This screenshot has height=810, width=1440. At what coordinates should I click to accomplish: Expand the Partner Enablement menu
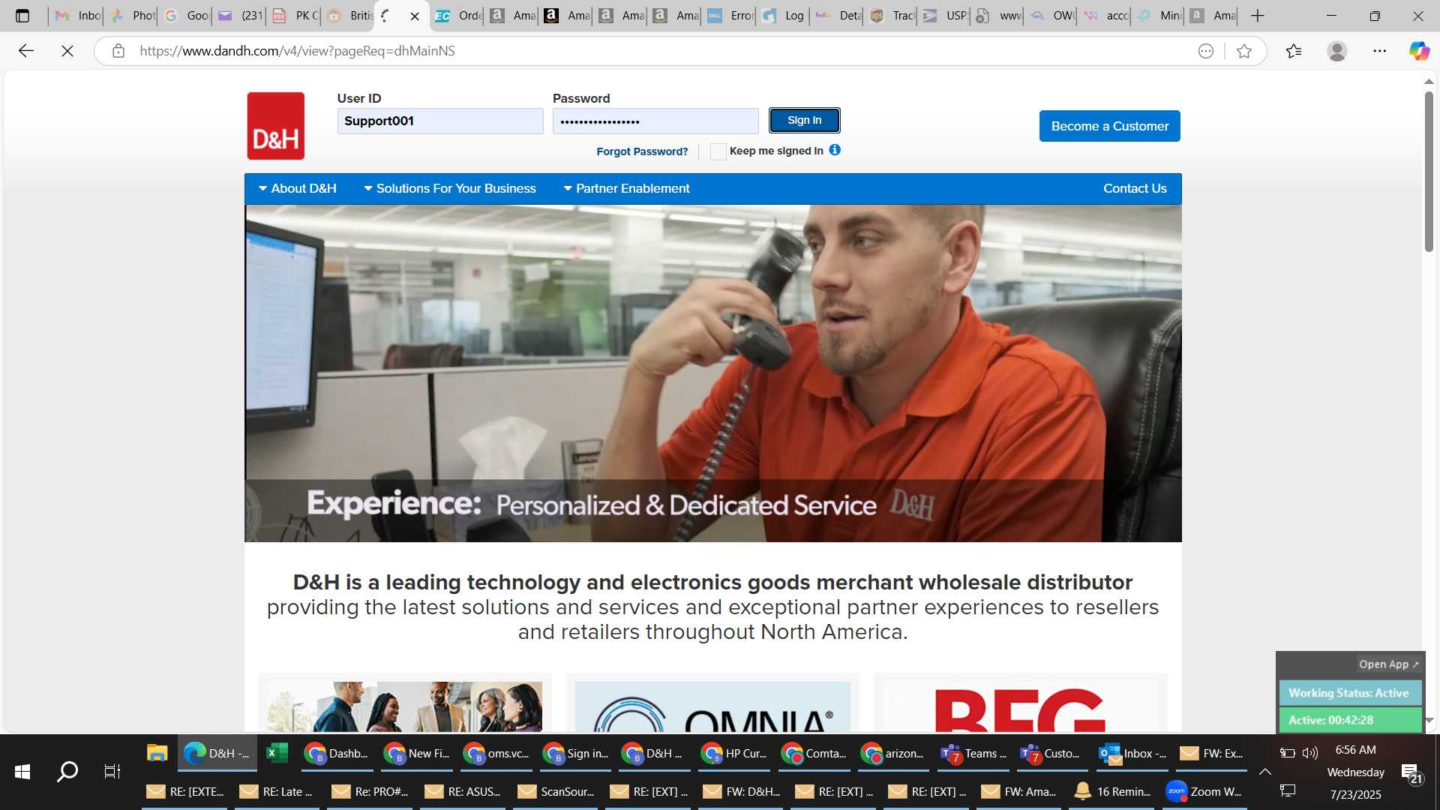(626, 188)
